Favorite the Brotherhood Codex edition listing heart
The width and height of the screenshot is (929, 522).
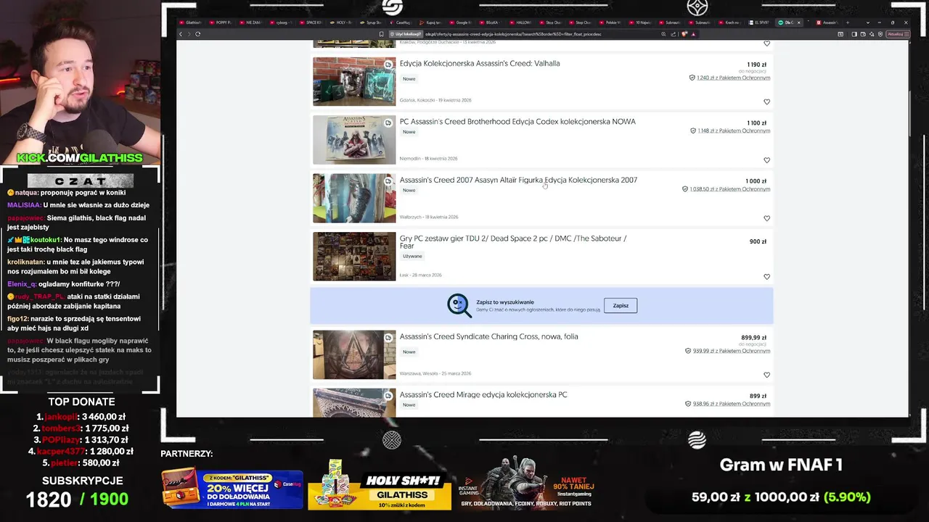tap(766, 160)
